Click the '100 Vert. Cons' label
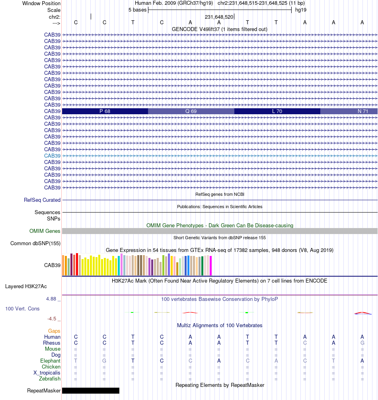 (x=22, y=309)
